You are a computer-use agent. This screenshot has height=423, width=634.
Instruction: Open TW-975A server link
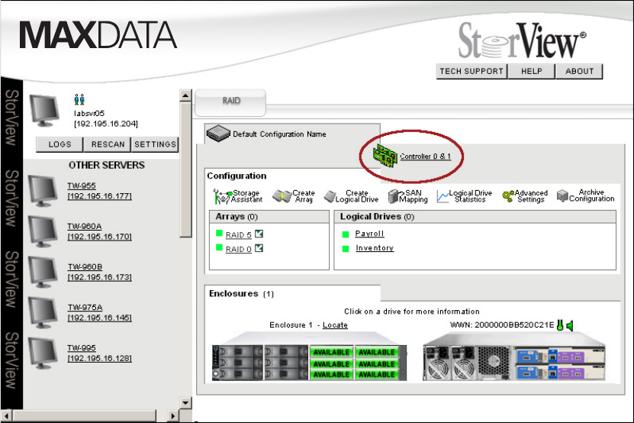click(x=99, y=312)
